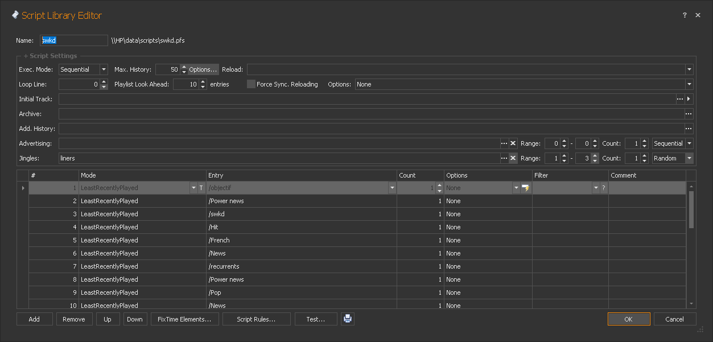The height and width of the screenshot is (342, 713).
Task: Browse Advertising with ellipsis button
Action: [504, 143]
